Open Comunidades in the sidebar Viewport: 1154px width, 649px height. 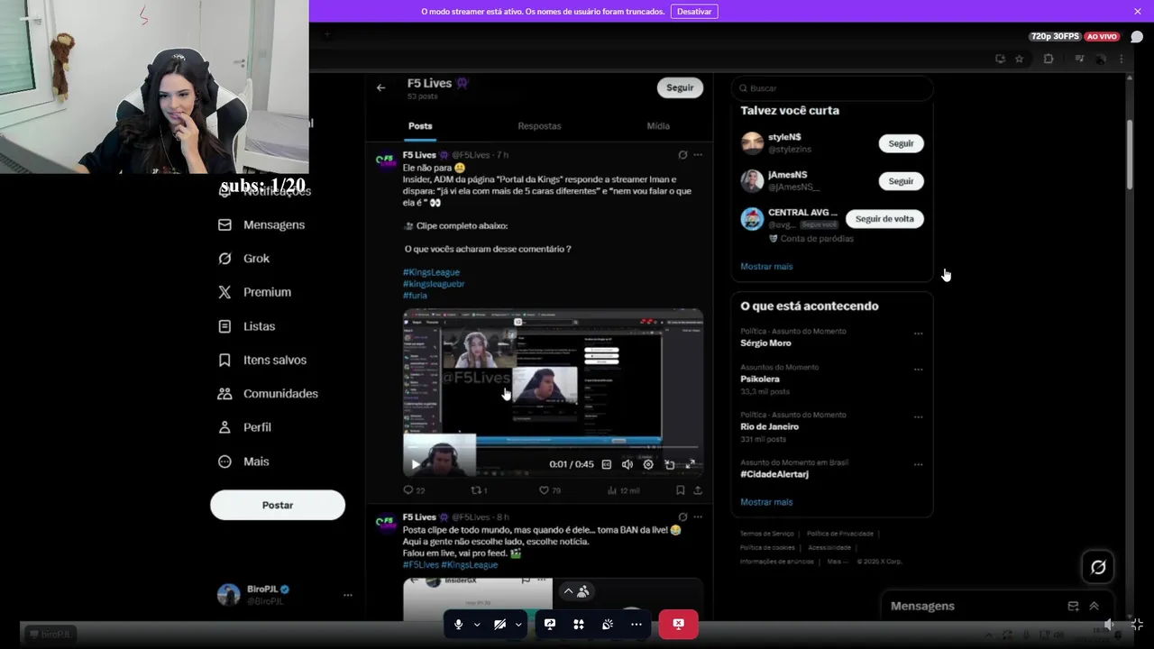(x=268, y=393)
